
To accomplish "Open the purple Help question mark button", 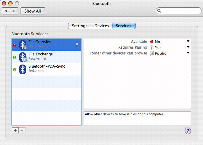I will (x=188, y=131).
